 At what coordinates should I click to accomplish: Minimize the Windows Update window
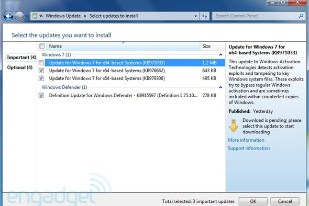pos(272,3)
